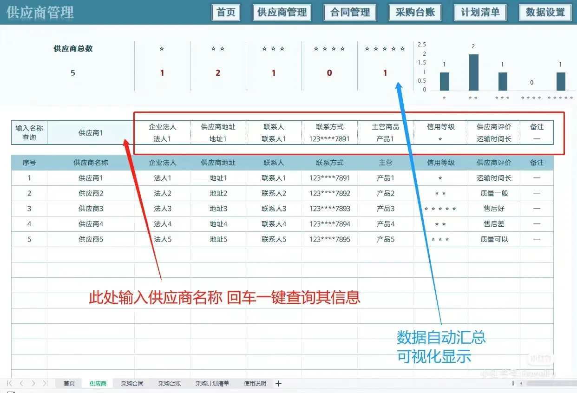The width and height of the screenshot is (577, 393).
Task: Switch to the 采购台账 sheet tab
Action: pos(169,383)
